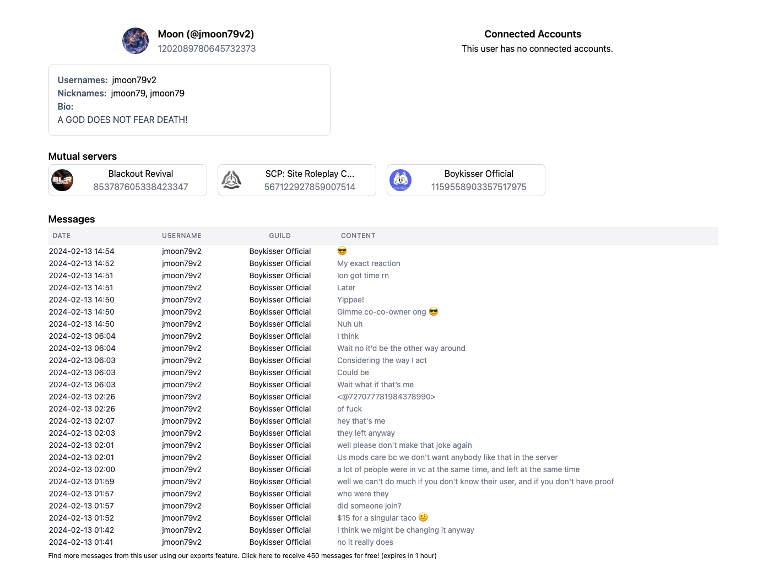Click Moon's profile avatar image

click(136, 41)
